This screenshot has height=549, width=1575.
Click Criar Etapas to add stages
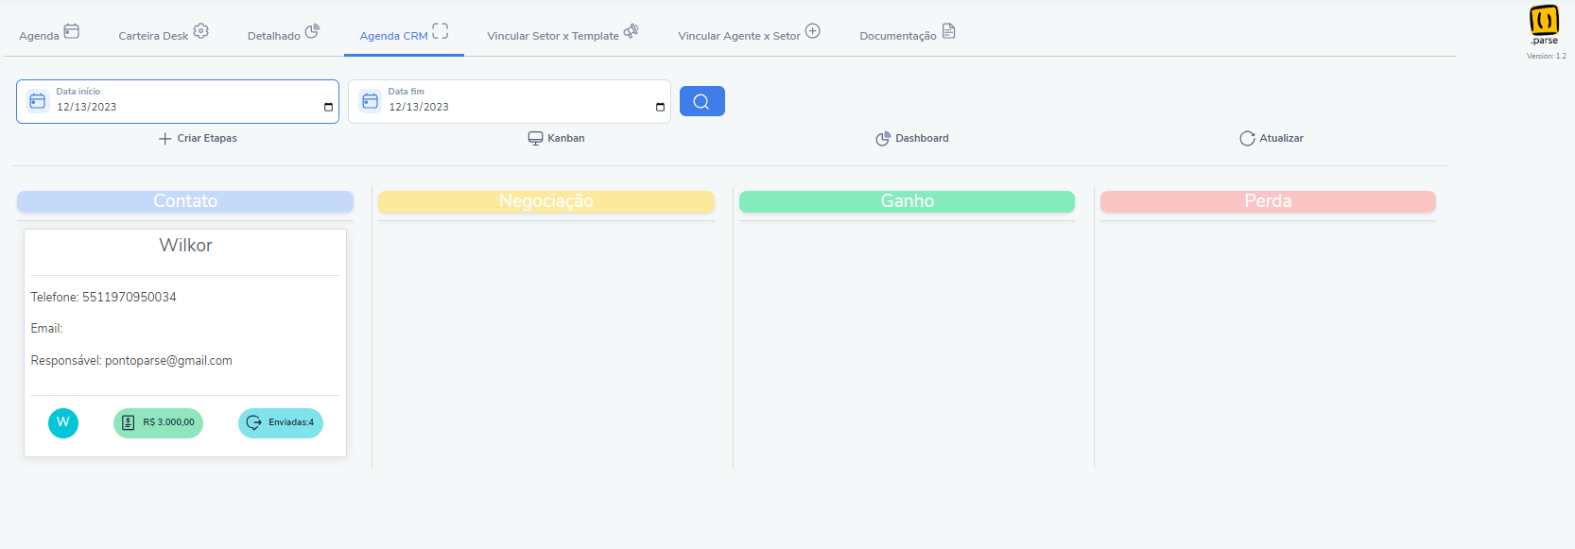tap(198, 138)
